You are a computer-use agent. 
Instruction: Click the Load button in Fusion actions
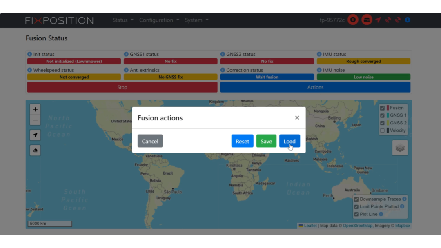(290, 141)
